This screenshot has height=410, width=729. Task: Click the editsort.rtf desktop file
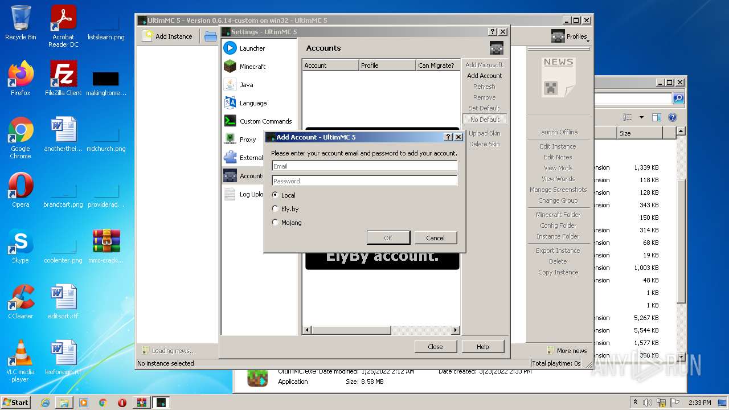pyautogui.click(x=63, y=302)
